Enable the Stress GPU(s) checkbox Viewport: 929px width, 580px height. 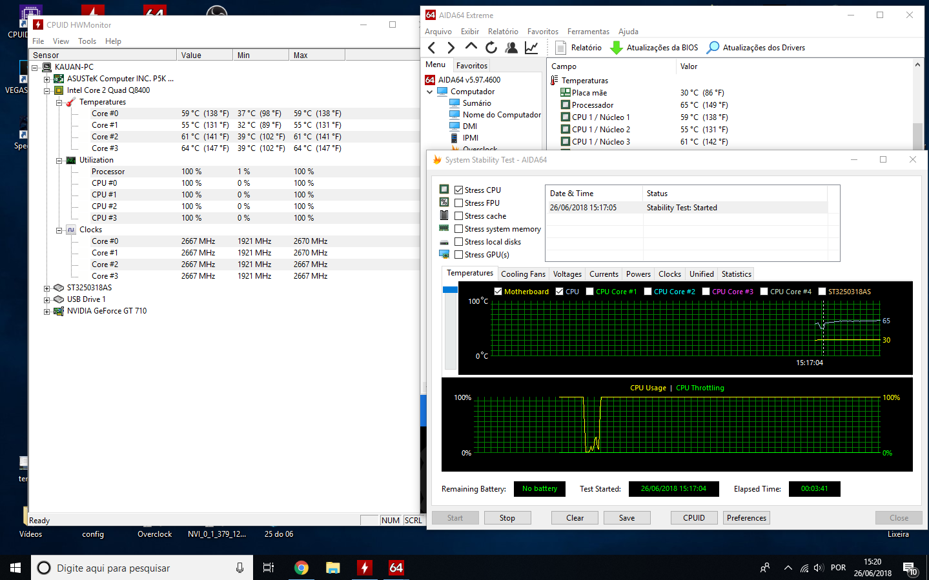(459, 255)
